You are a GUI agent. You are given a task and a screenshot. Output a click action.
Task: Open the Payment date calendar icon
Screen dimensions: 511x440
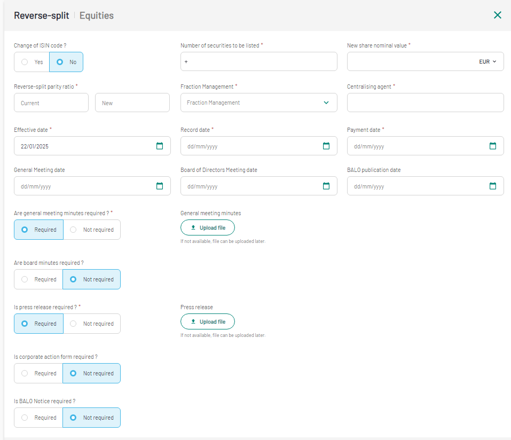click(x=493, y=146)
